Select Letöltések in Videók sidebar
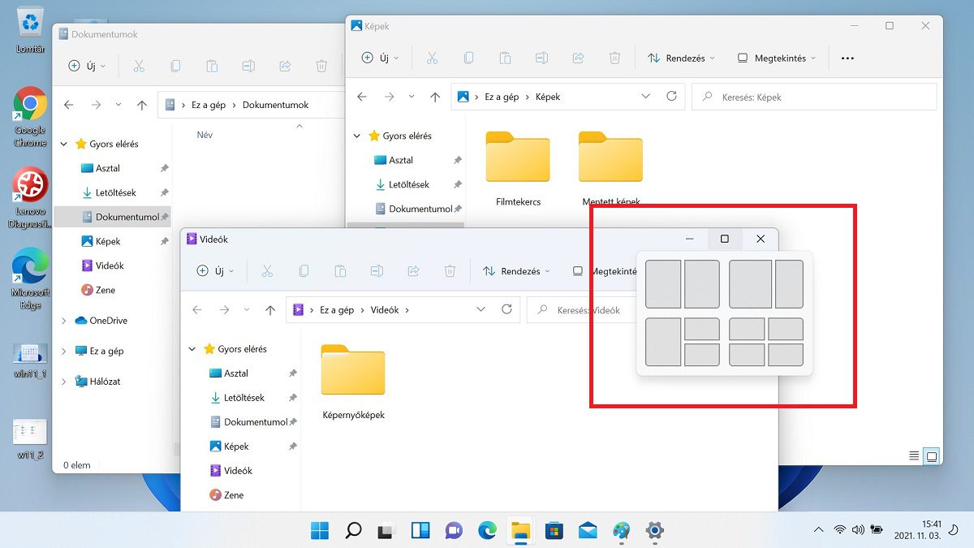The width and height of the screenshot is (974, 548). [x=243, y=398]
